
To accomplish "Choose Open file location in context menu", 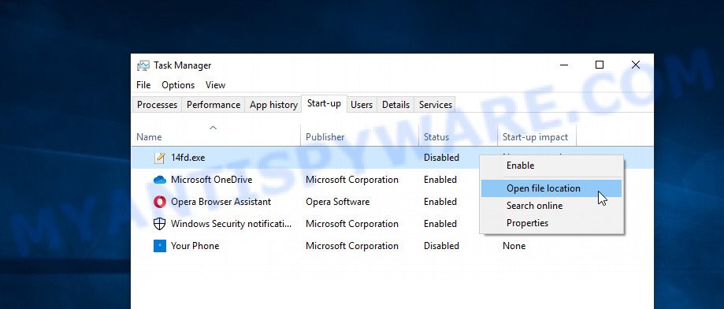I will click(x=551, y=188).
